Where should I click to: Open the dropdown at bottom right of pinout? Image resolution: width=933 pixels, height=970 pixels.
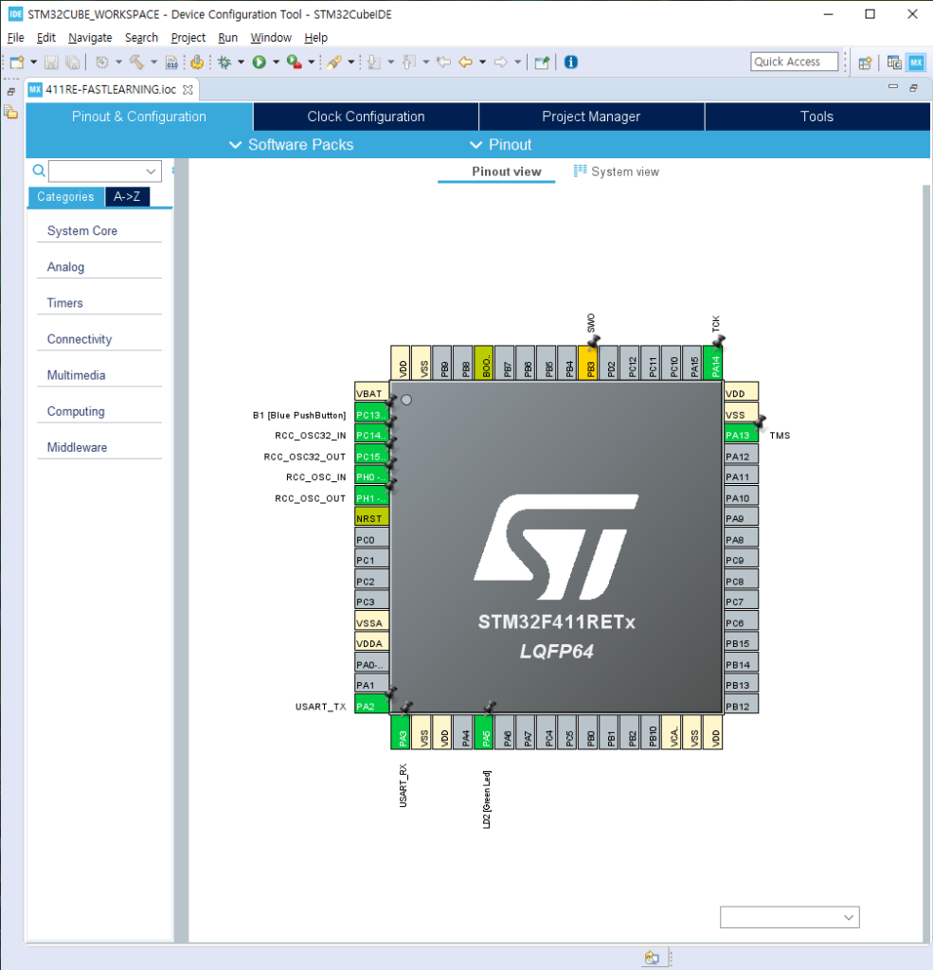pos(789,917)
